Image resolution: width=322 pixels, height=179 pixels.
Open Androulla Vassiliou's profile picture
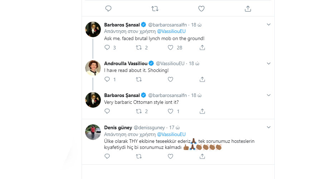93,68
